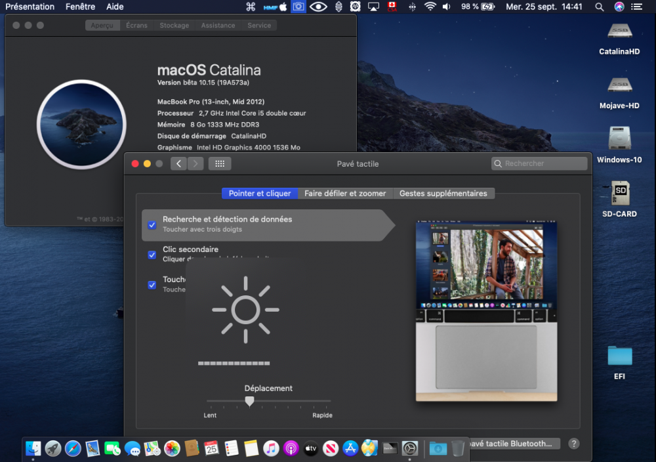Open the Mail stamp icon in Dock

pyautogui.click(x=92, y=449)
